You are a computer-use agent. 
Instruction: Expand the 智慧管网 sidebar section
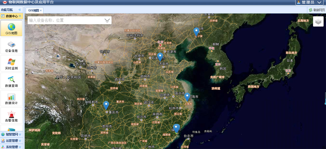click(x=11, y=134)
